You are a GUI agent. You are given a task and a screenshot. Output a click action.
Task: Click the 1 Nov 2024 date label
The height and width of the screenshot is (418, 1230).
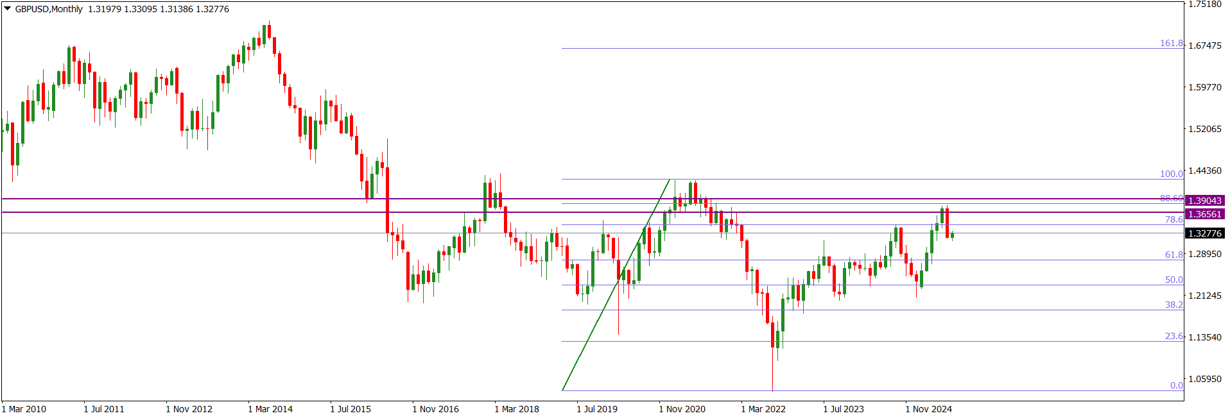928,409
